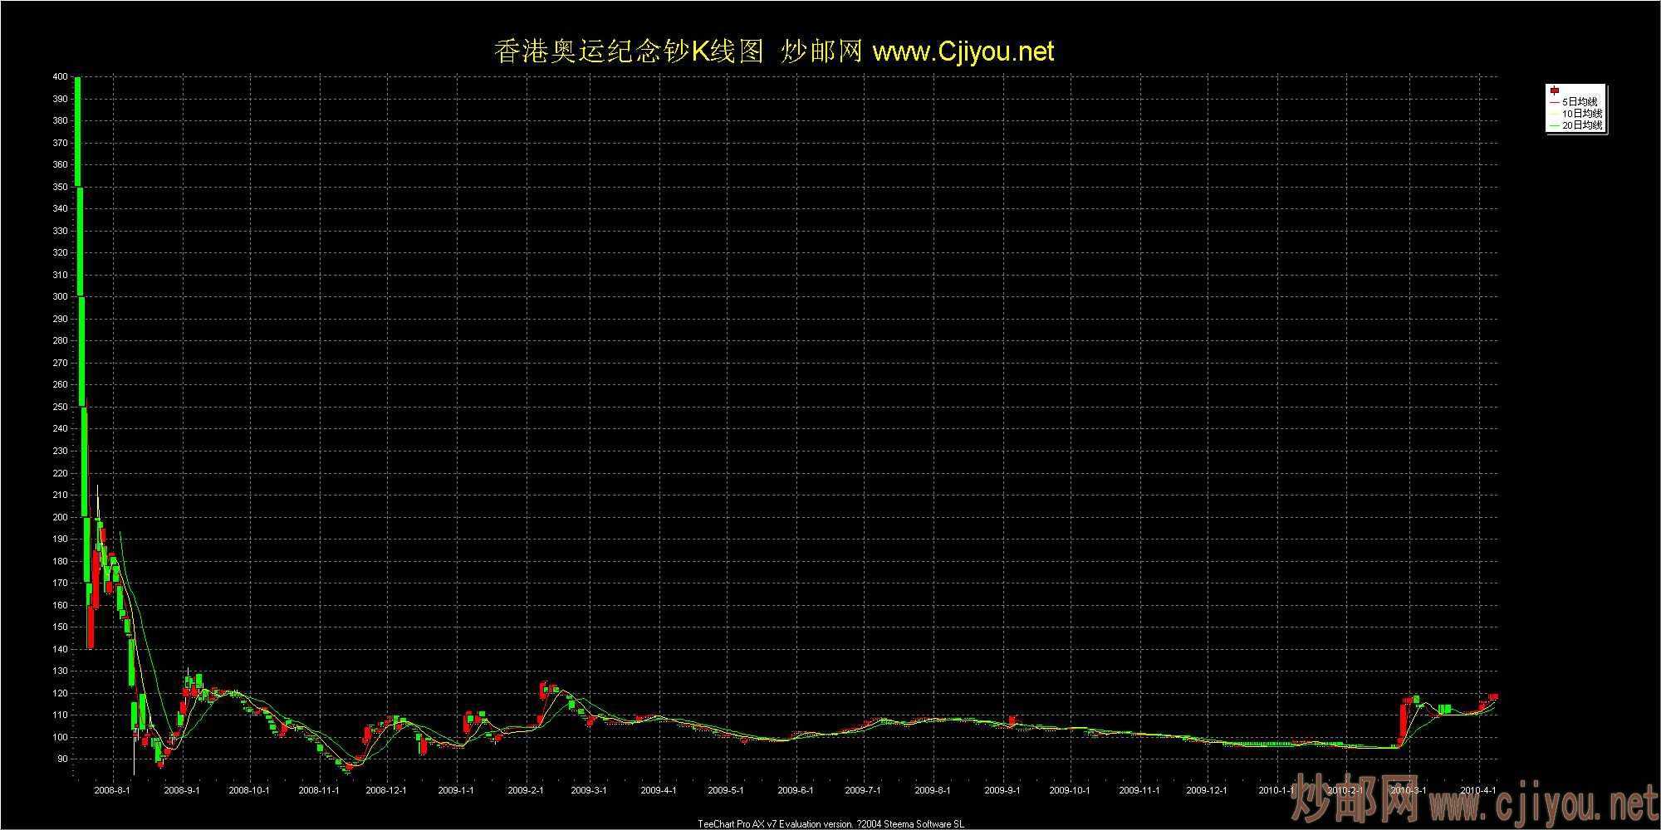Click the chart title 香港奥运纪念钞K线图

click(628, 51)
